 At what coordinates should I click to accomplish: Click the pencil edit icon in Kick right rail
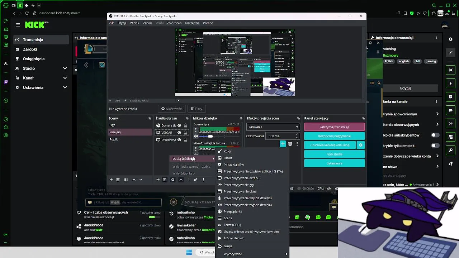[x=451, y=53]
